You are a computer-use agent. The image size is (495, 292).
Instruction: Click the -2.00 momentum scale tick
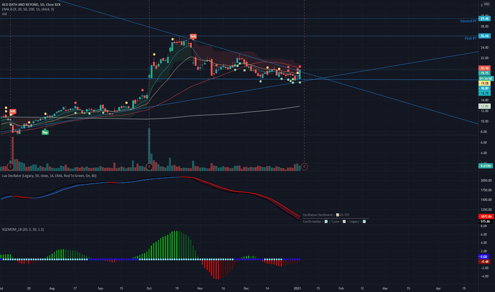point(484,268)
